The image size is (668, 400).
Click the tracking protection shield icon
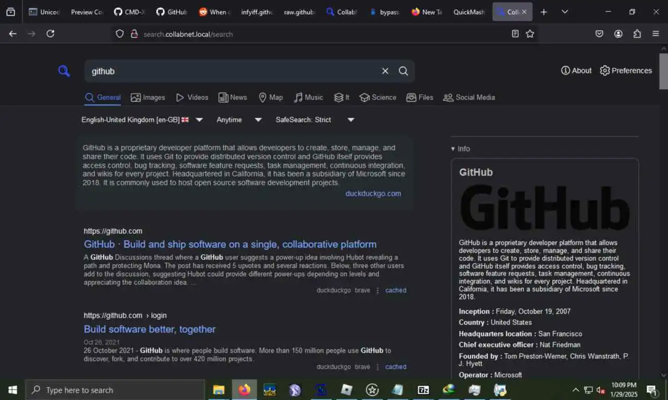click(x=120, y=34)
